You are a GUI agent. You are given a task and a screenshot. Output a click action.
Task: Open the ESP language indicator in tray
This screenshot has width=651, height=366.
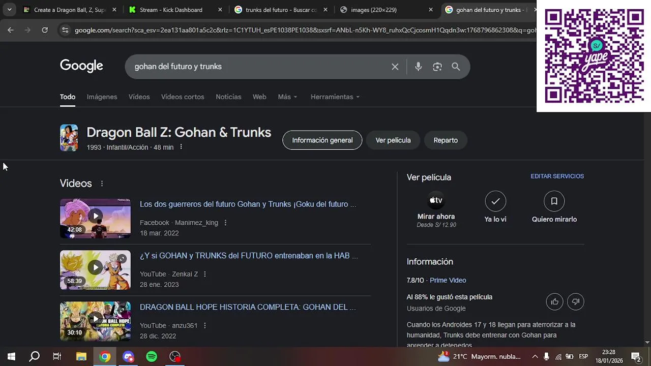click(x=583, y=356)
